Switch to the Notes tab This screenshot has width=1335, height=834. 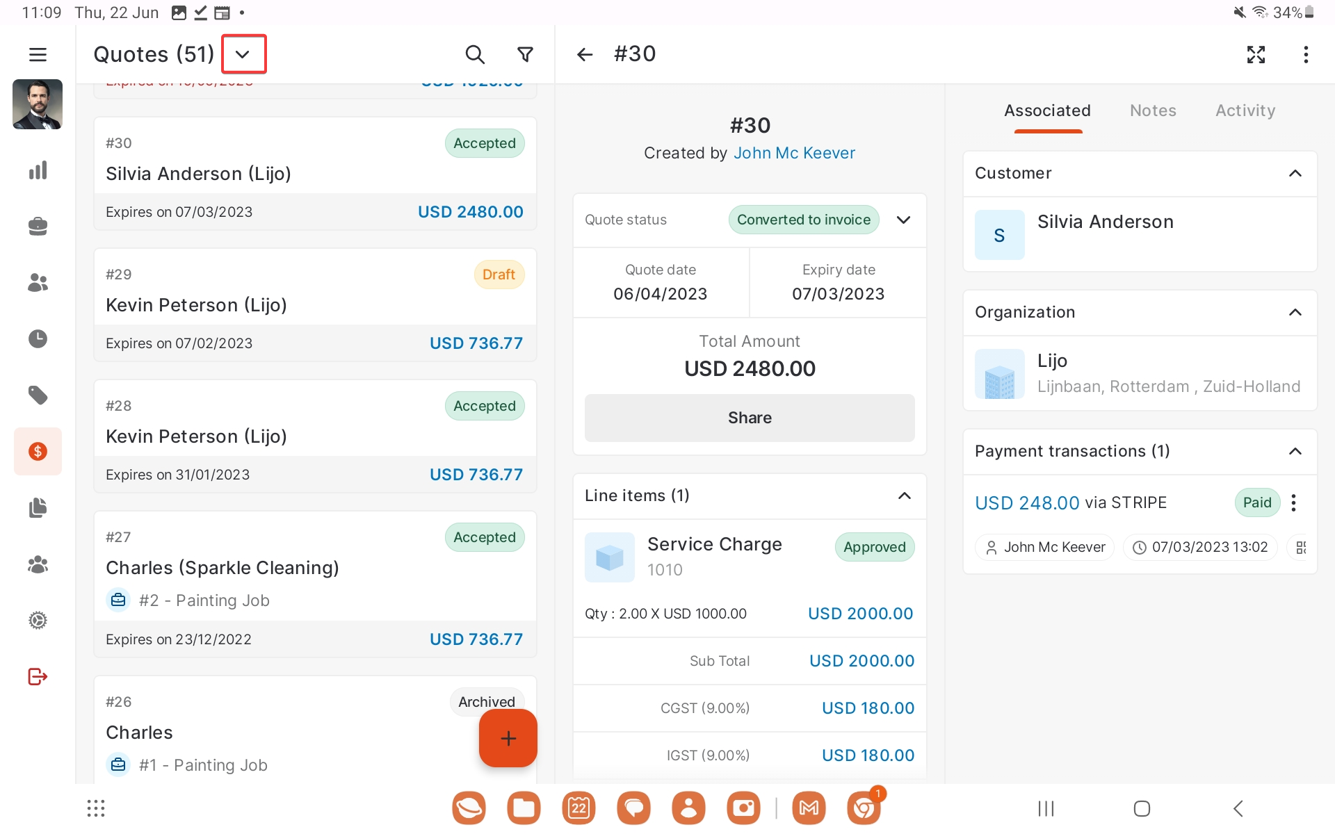click(1153, 111)
